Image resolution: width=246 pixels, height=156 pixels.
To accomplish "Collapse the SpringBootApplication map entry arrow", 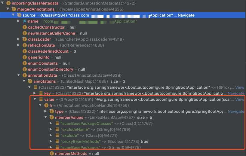I will click(29, 87).
